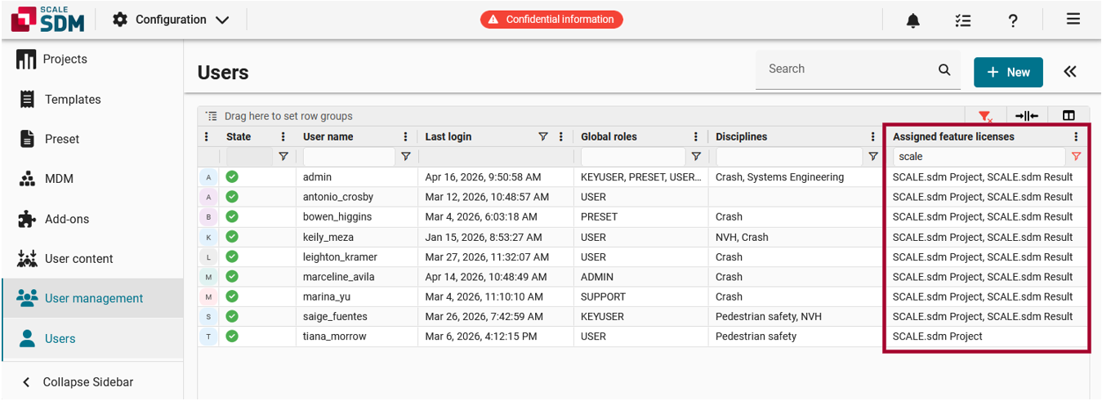Clear all filters with red funnel icon
This screenshot has width=1102, height=401.
[x=985, y=116]
